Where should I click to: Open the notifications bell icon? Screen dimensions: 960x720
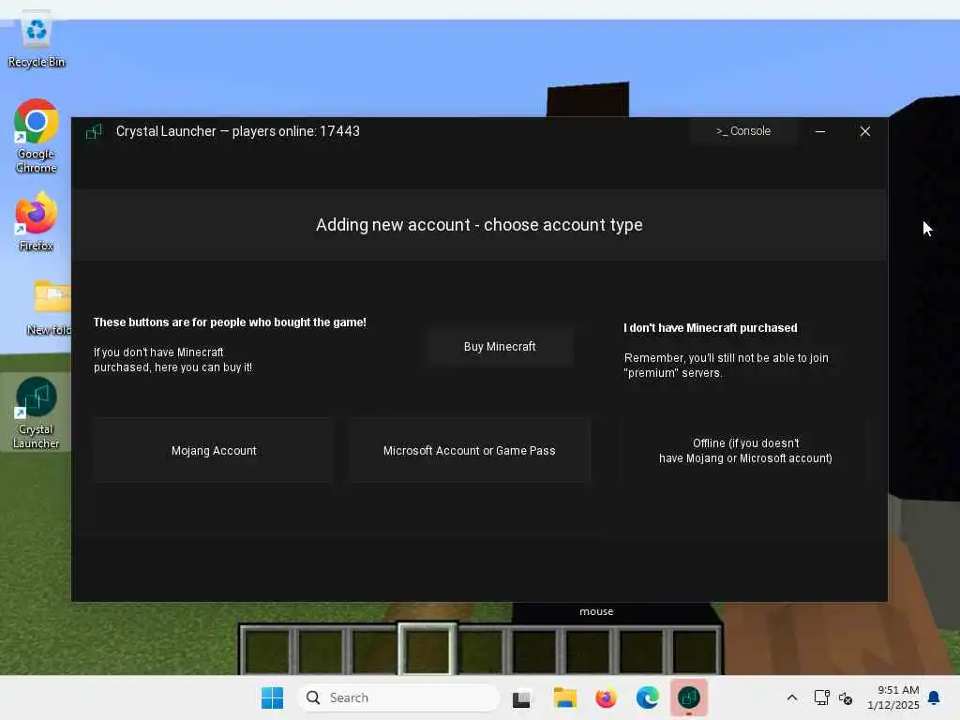(x=935, y=697)
